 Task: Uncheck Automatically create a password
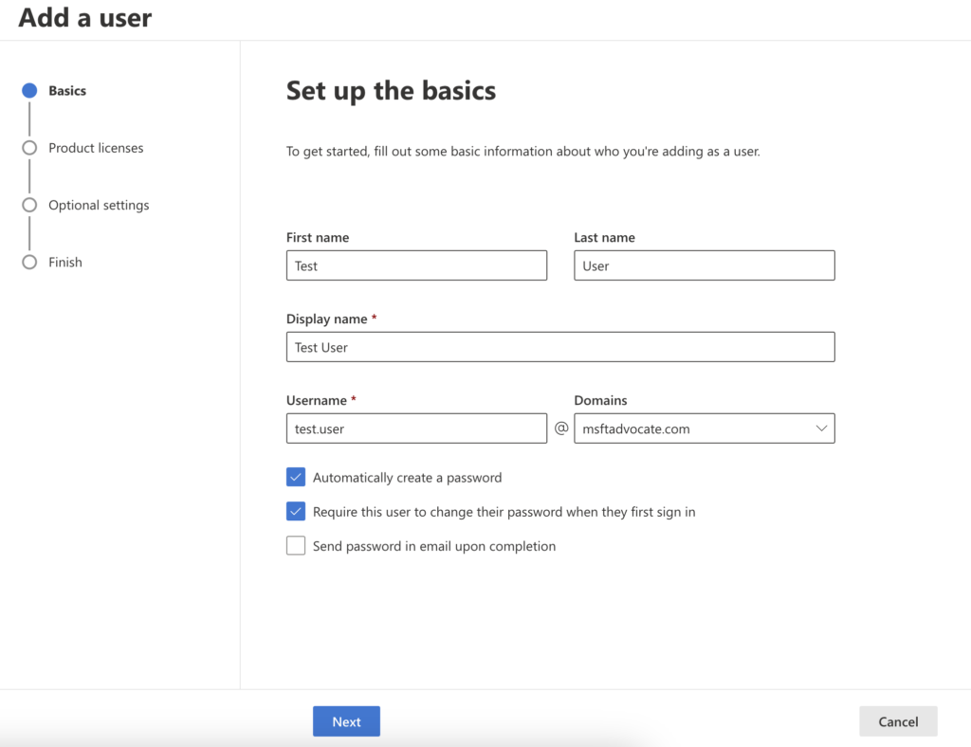(x=296, y=477)
